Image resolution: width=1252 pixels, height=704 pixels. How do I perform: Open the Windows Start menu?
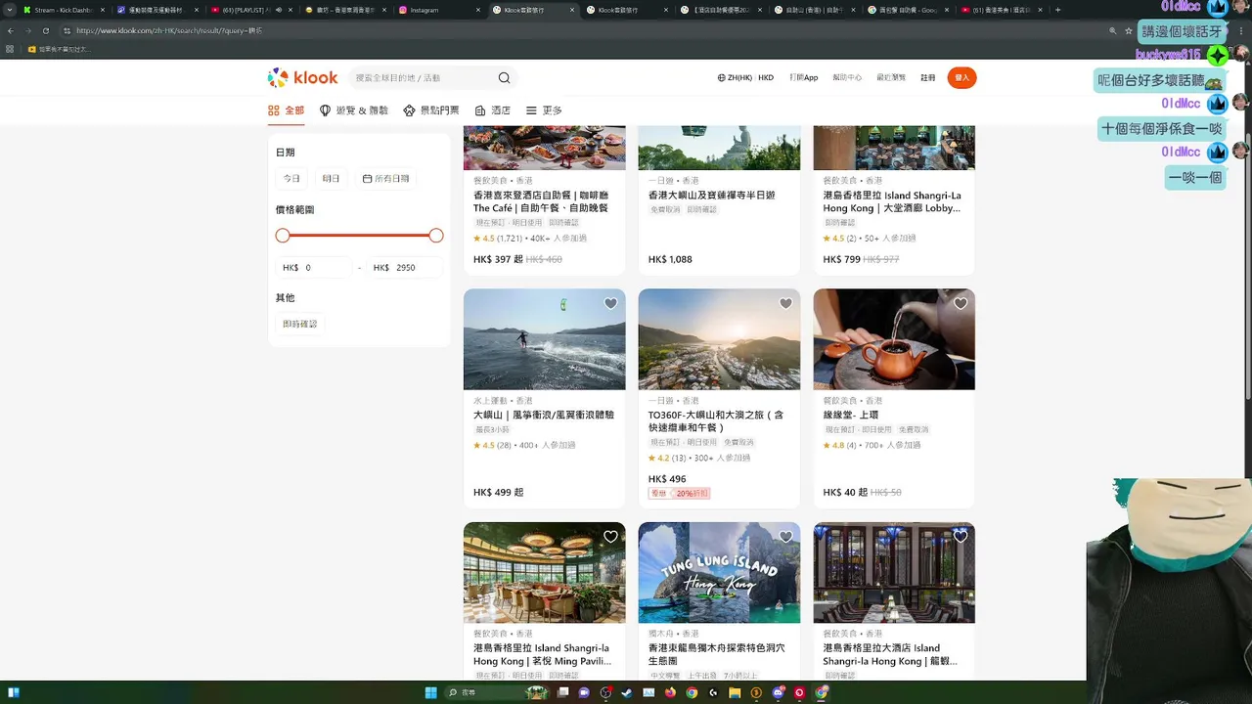(x=430, y=692)
